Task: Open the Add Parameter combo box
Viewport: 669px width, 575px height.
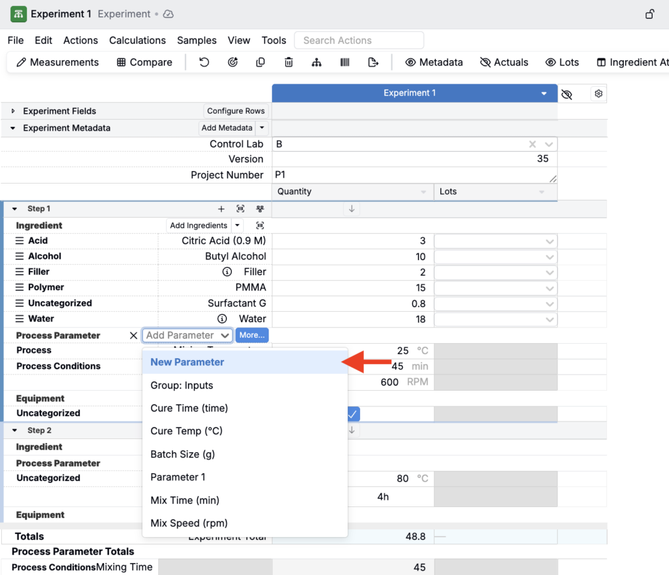Action: point(188,335)
